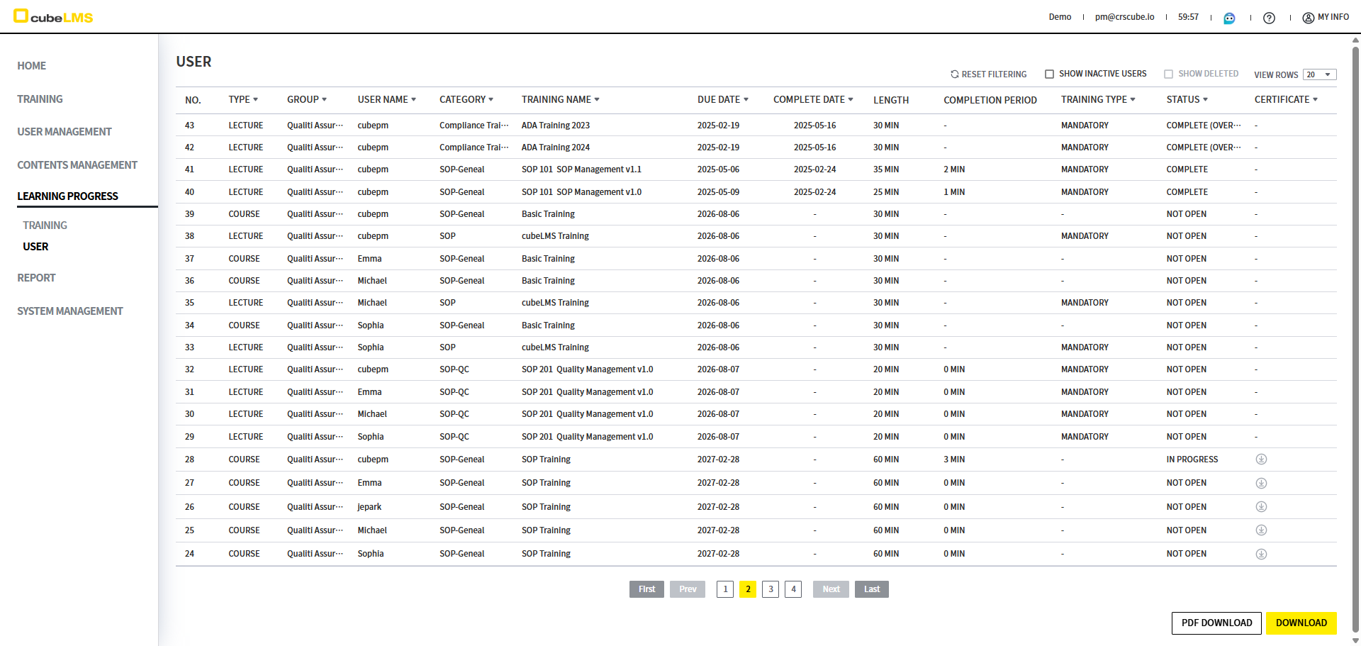
Task: Download certificate for row 28
Action: click(1261, 460)
